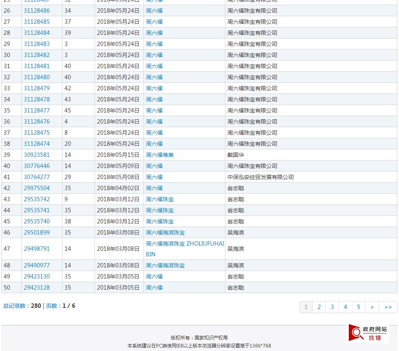The image size is (399, 351).
Task: Open application number 29535742
Action: 37,199
